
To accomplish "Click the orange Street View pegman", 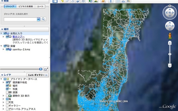I will (170, 36).
